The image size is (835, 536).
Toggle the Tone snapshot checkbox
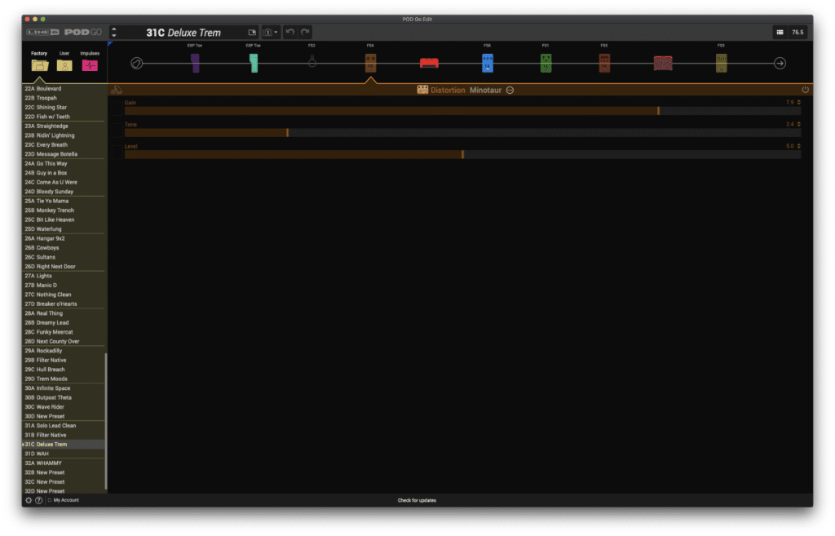(117, 132)
